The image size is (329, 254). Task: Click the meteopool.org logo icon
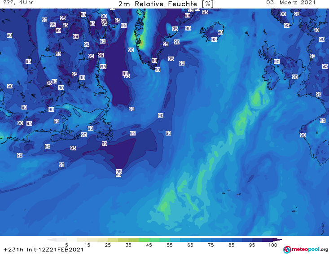coord(287,250)
